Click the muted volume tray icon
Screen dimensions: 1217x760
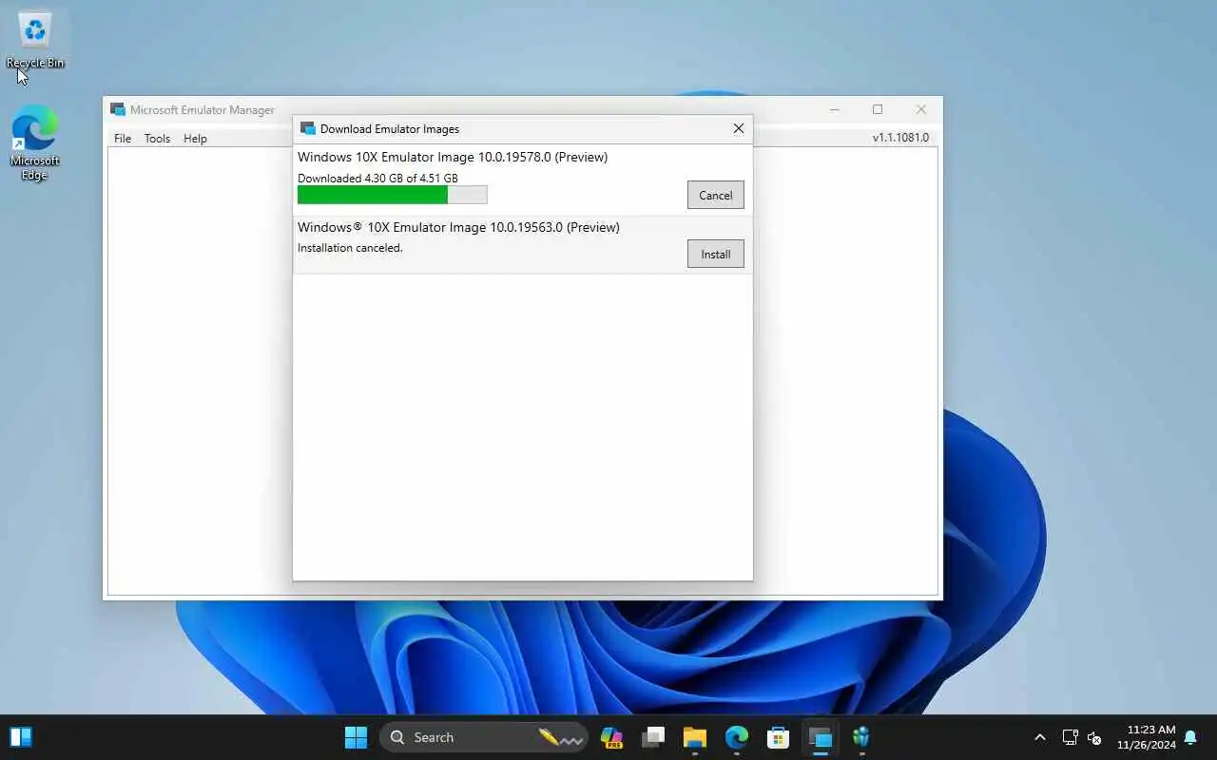click(1094, 738)
